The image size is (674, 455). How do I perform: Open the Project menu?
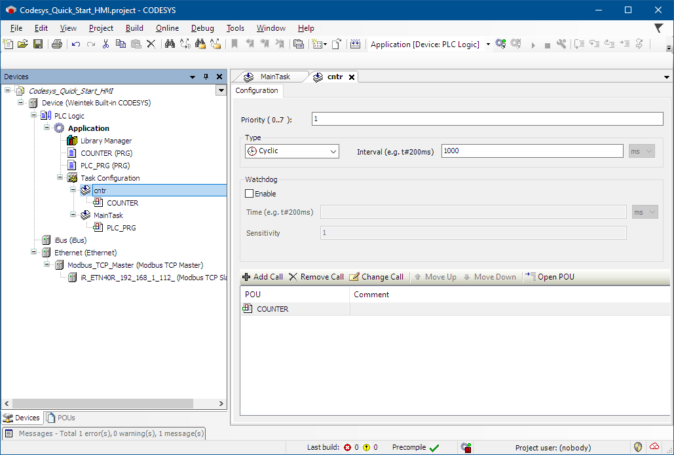(x=101, y=28)
